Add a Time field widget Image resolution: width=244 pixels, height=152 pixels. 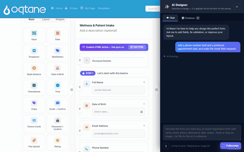[x=58, y=88]
